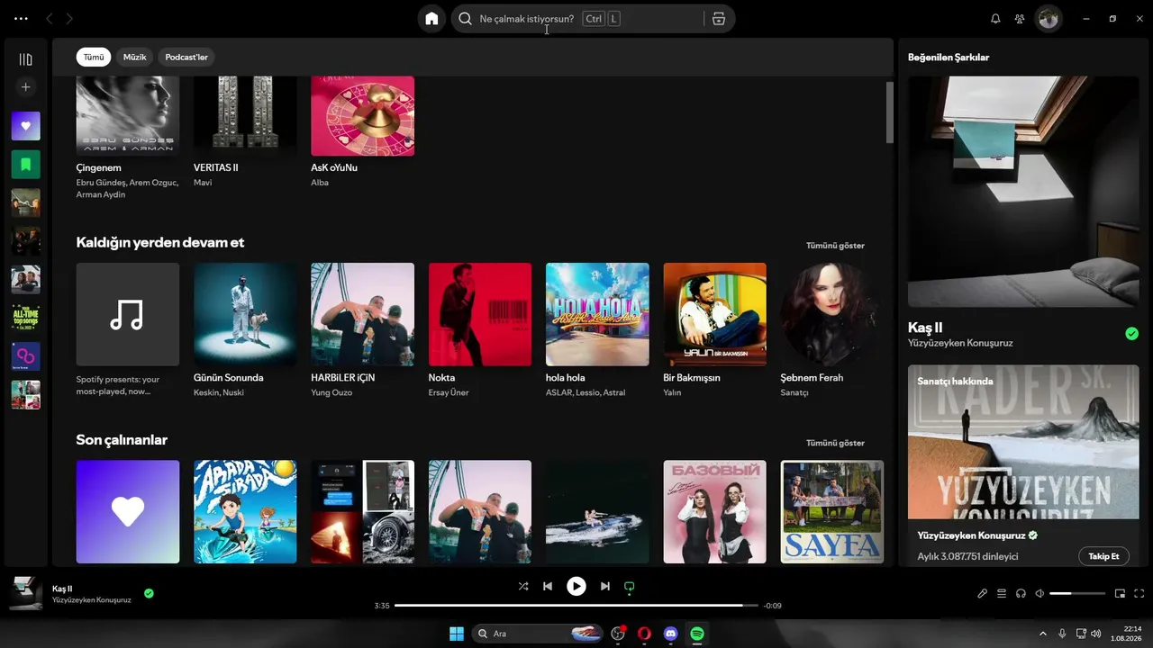Open Beğenilen Şarkılar panel title

949,58
